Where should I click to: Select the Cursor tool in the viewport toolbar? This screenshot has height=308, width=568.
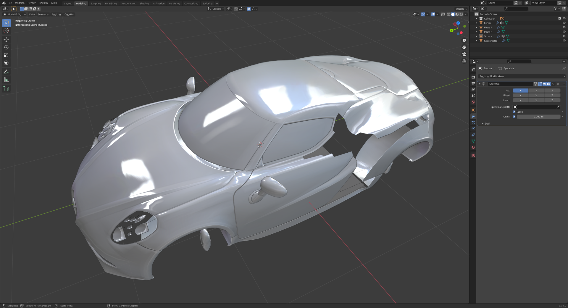[x=6, y=31]
